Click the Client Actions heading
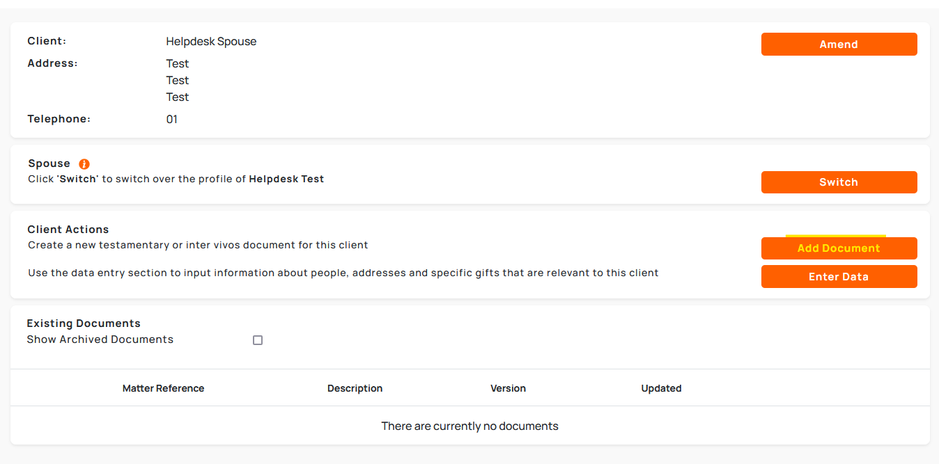 [x=68, y=230]
